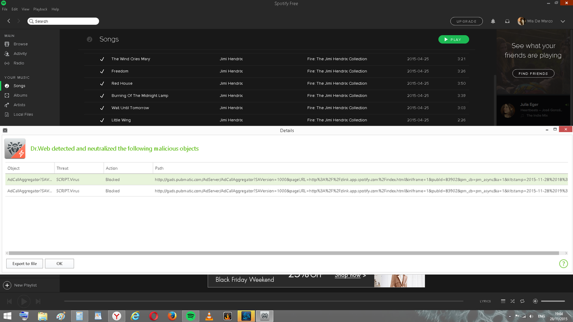Open the Edit menu
Viewport: 573px width, 322px height.
[x=15, y=9]
